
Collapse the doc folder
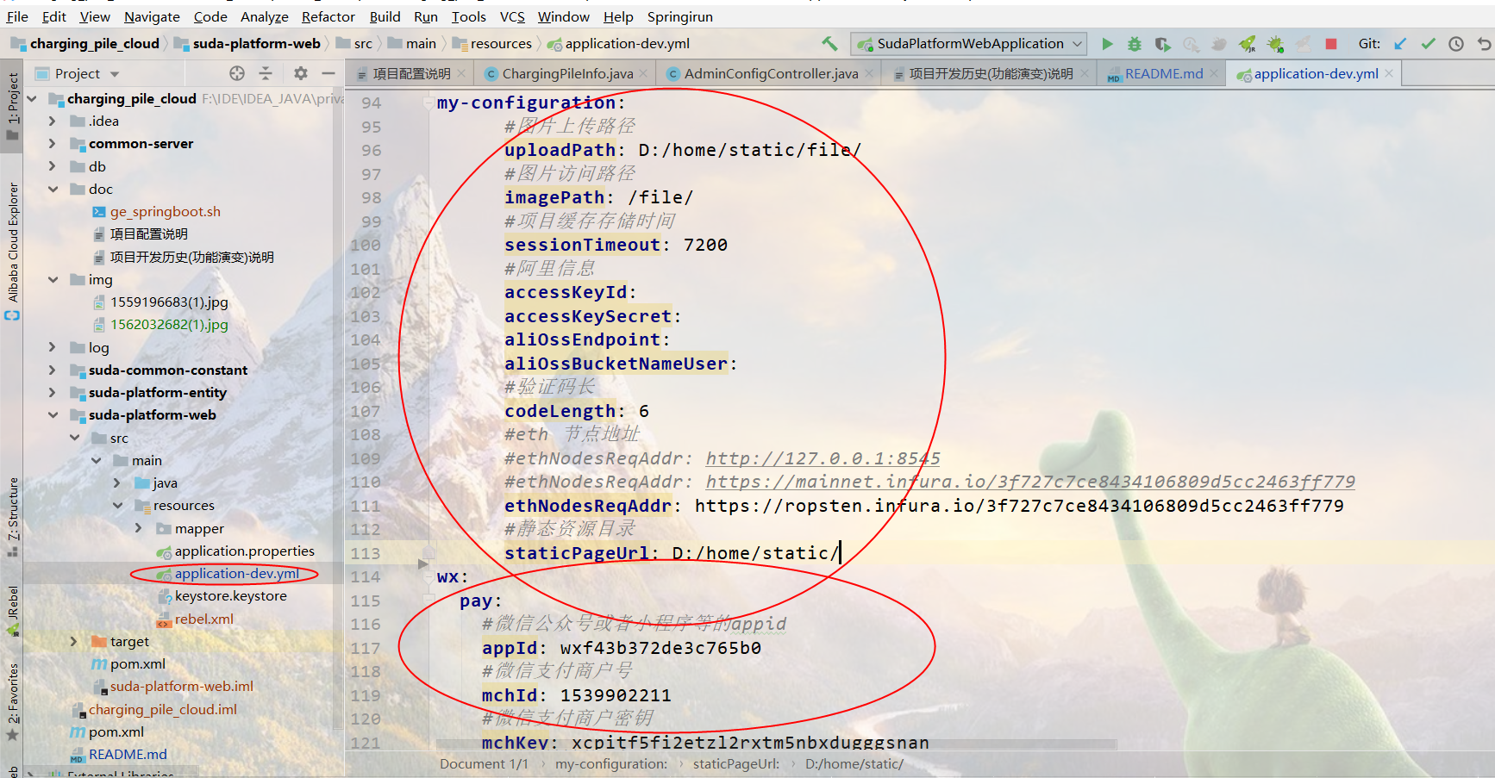tap(53, 190)
